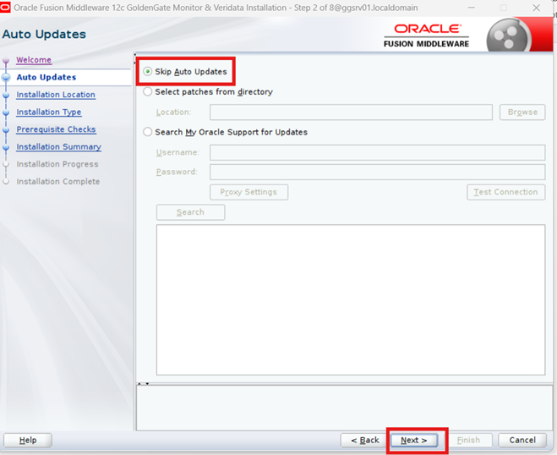Open the Welcome step in sidebar
This screenshot has height=455, width=557.
[x=34, y=60]
